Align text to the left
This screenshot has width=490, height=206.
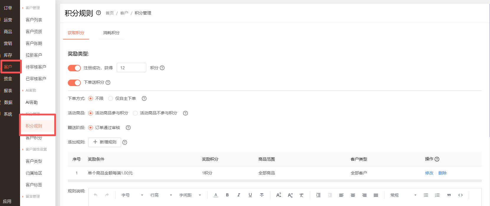click(x=341, y=195)
